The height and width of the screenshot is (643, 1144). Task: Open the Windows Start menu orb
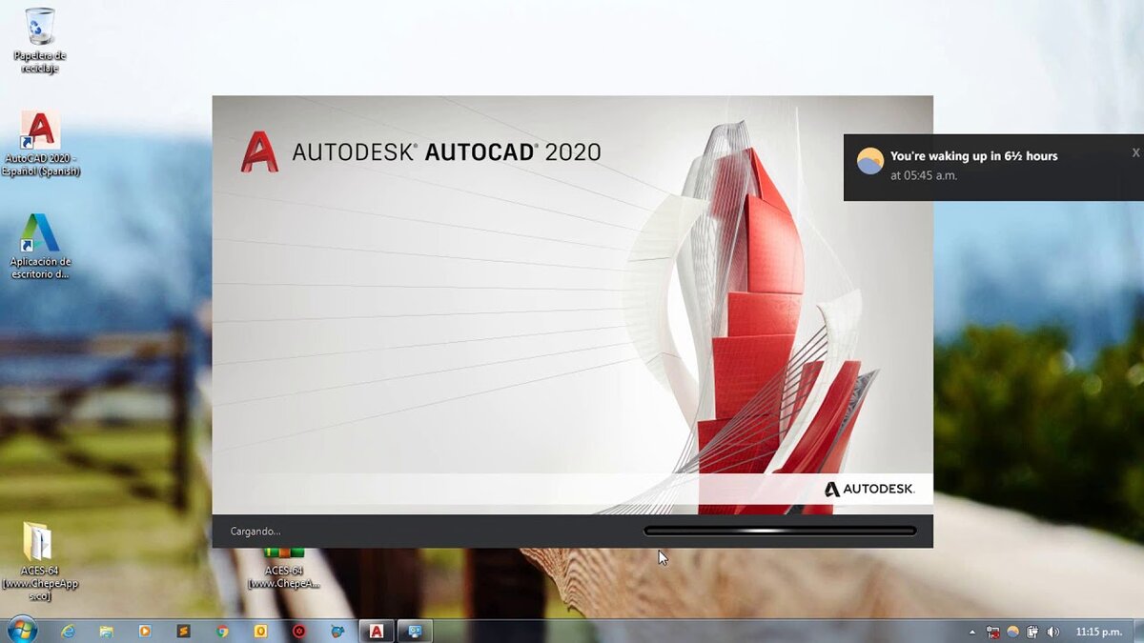[x=21, y=630]
